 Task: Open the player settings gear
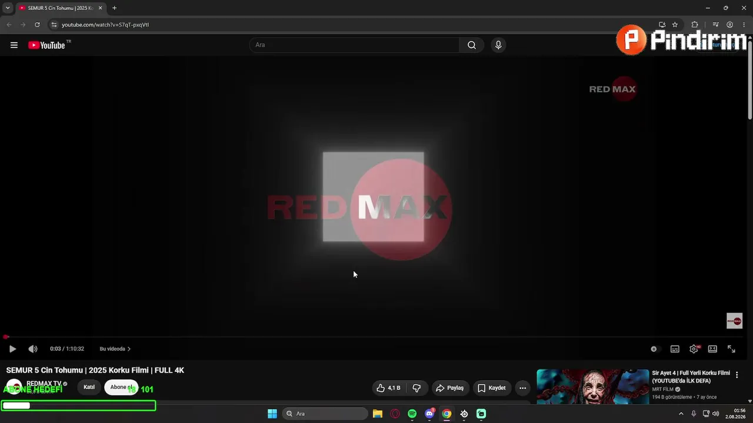click(694, 349)
